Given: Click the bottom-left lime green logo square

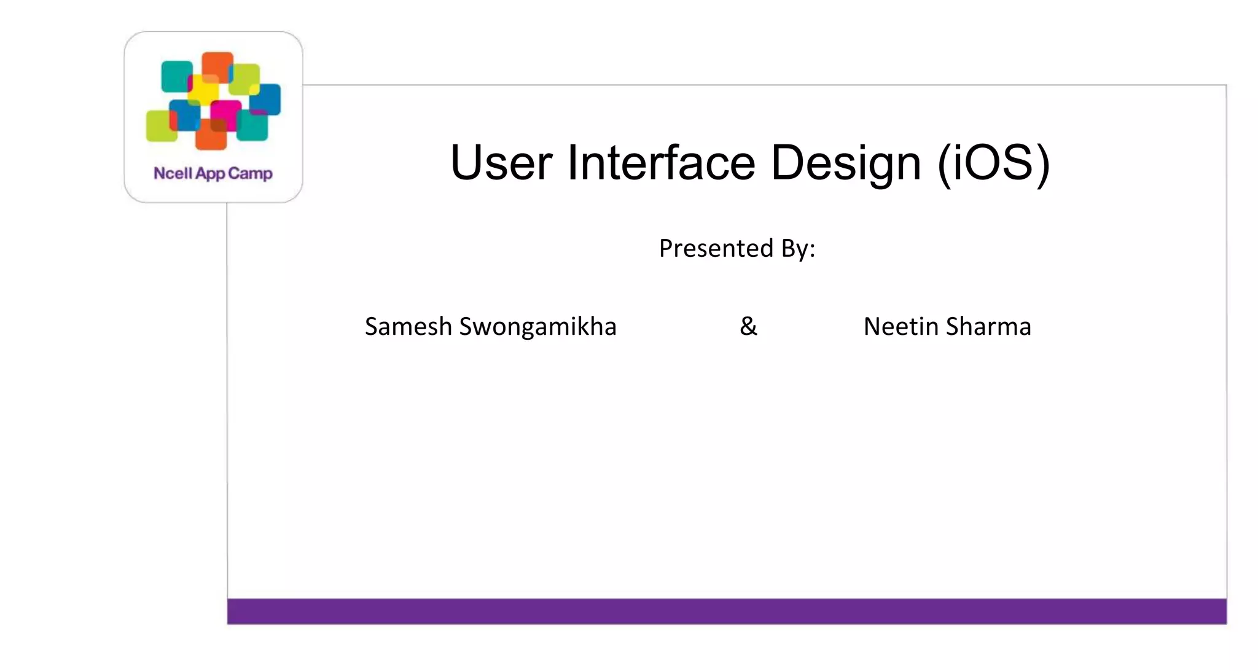Looking at the screenshot, I should pos(160,126).
